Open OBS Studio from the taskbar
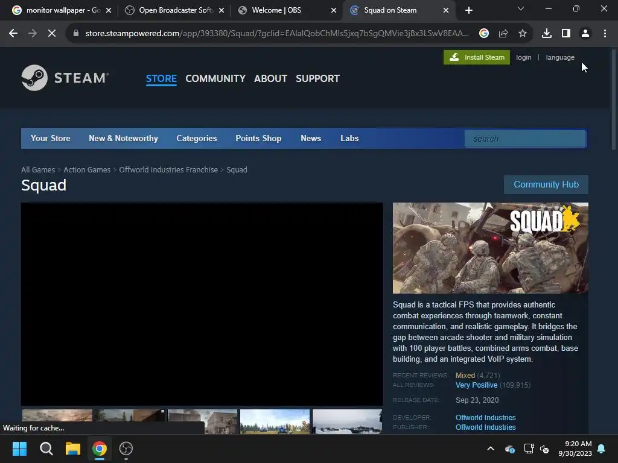This screenshot has height=463, width=618. pos(126,449)
